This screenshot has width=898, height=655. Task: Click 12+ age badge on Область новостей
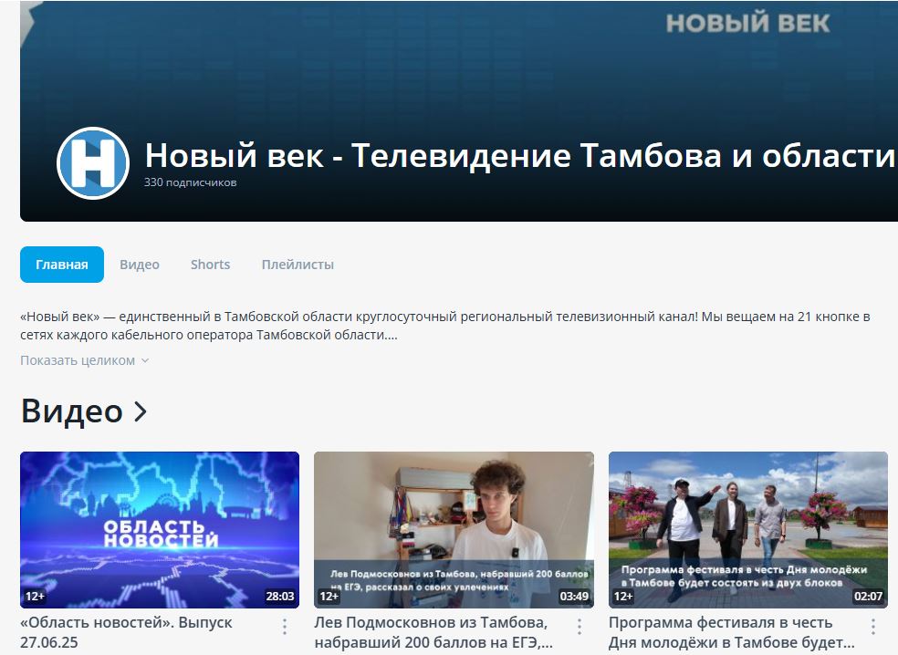(x=35, y=597)
